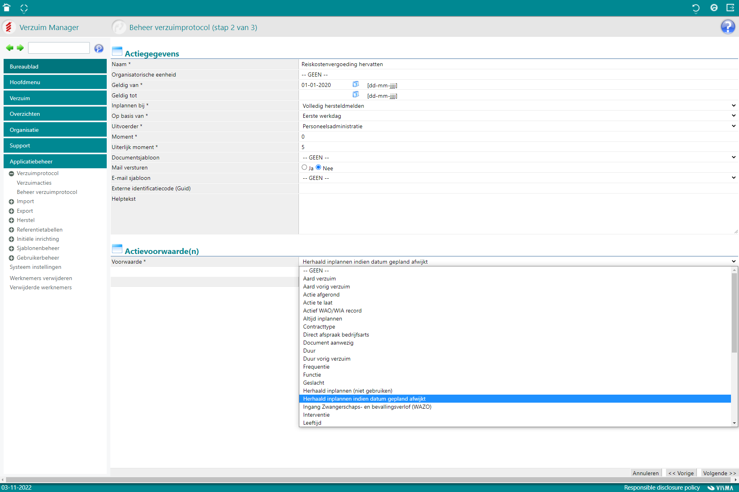This screenshot has width=739, height=492.
Task: Expand the Import tree node
Action: (x=12, y=202)
